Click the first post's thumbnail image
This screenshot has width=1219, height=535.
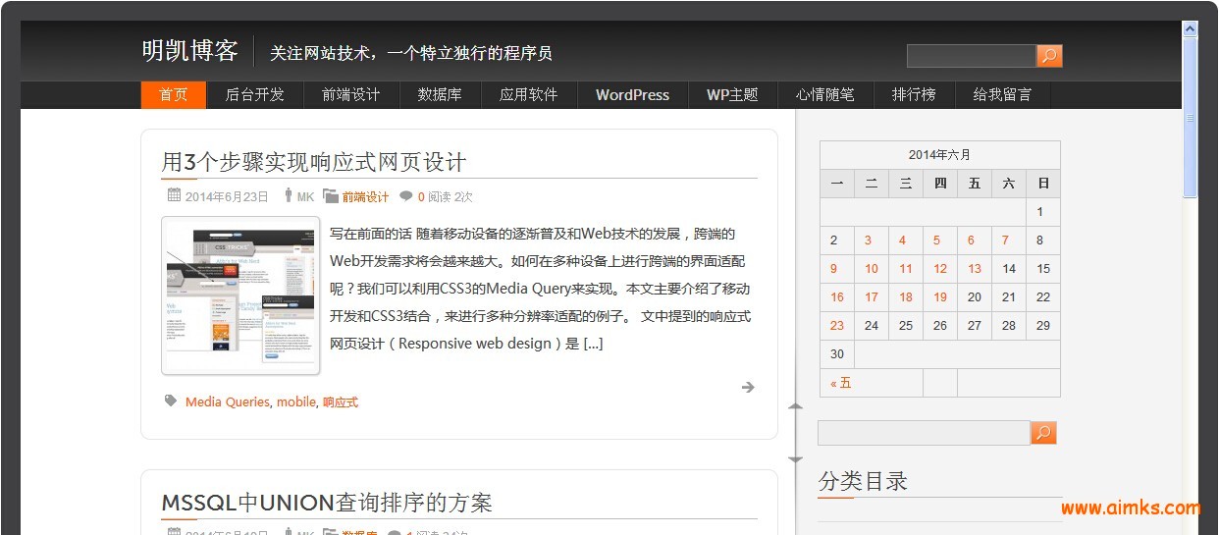(240, 295)
